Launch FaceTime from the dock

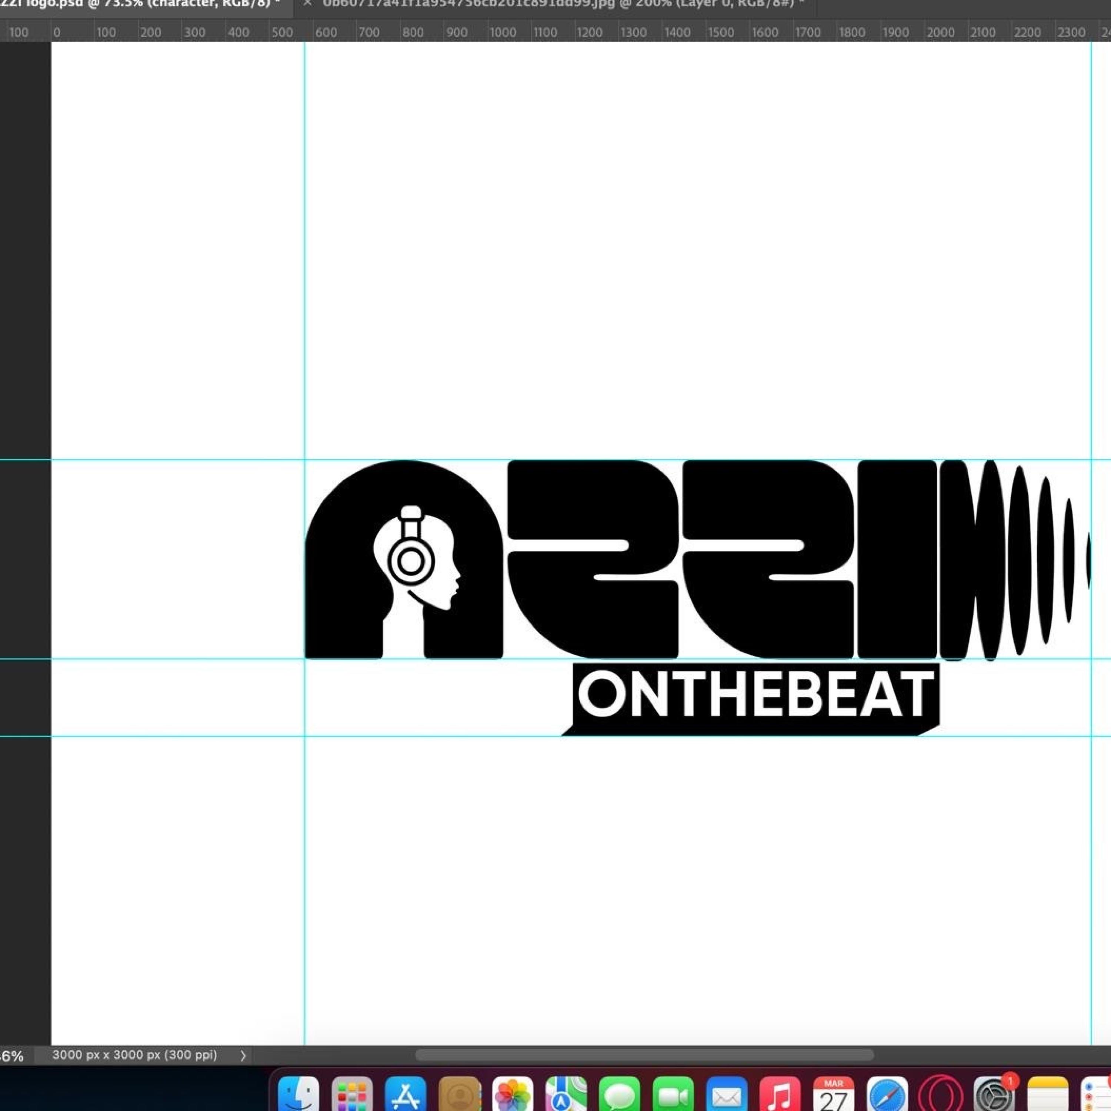point(673,1092)
